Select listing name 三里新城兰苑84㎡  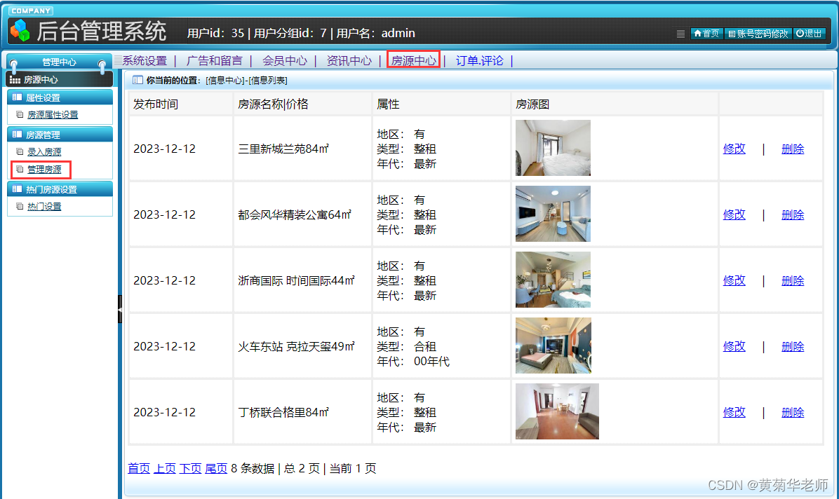coord(283,149)
